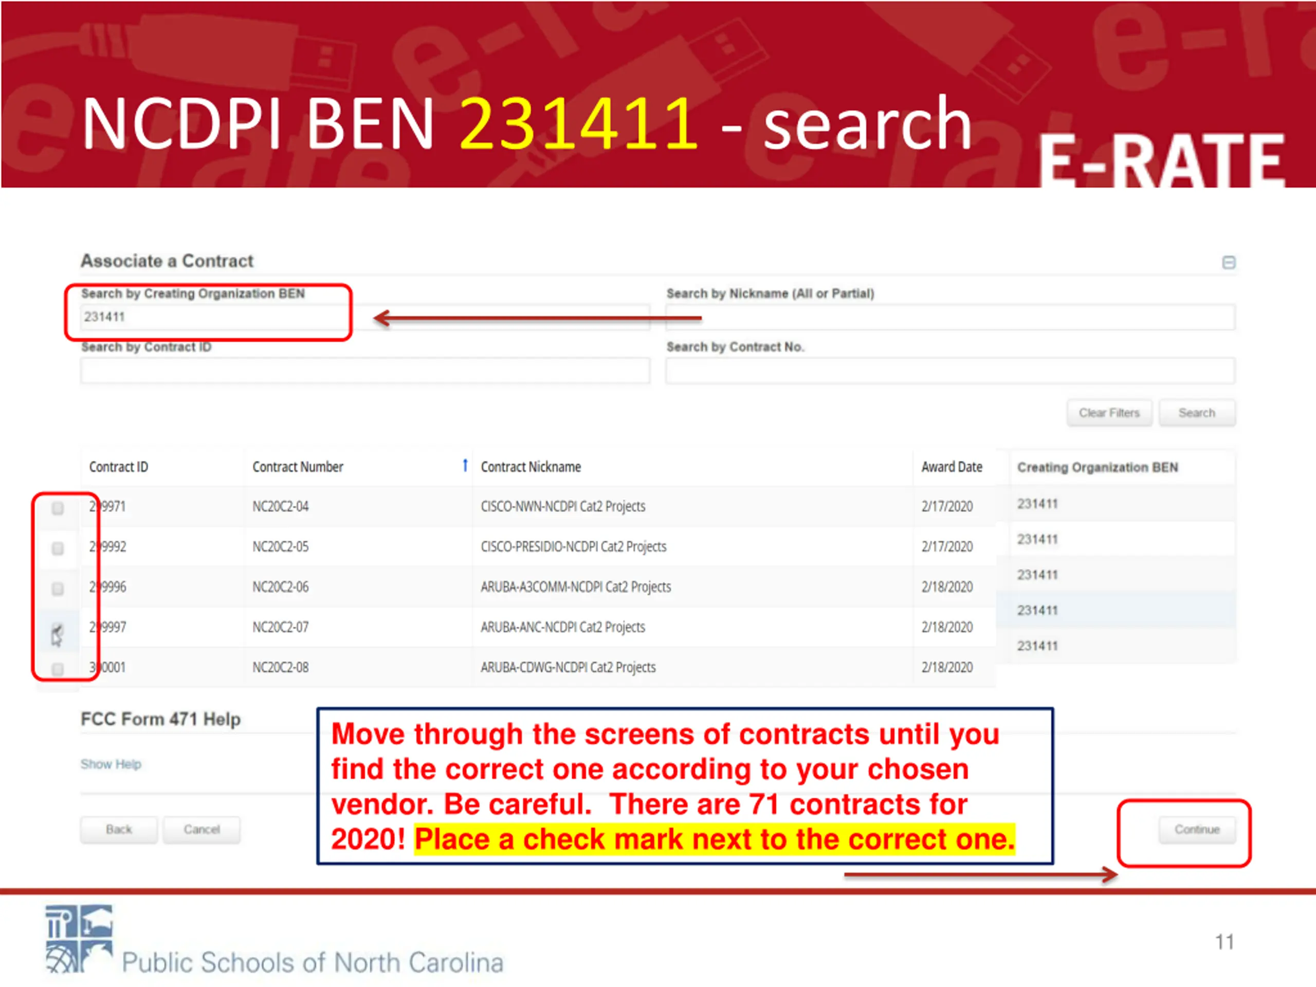This screenshot has height=987, width=1316.
Task: Select contract number NC20C2-05 cell
Action: pos(280,547)
